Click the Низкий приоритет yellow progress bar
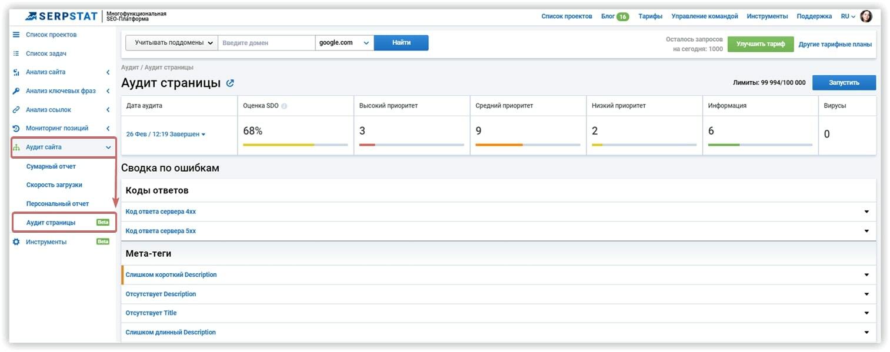 pyautogui.click(x=644, y=145)
